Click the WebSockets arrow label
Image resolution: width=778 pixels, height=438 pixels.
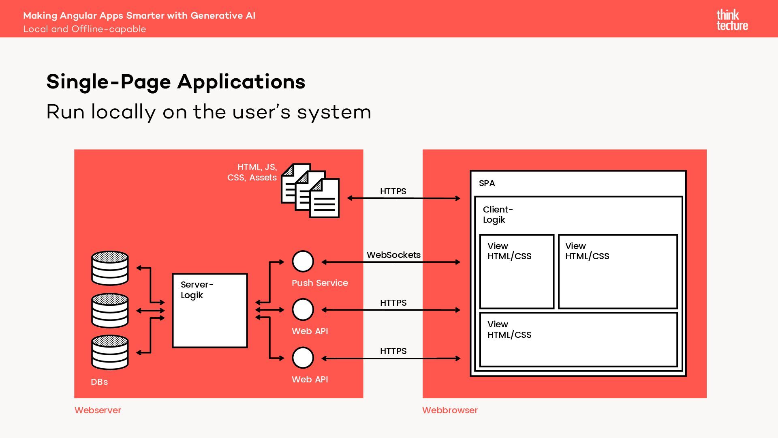(x=393, y=255)
